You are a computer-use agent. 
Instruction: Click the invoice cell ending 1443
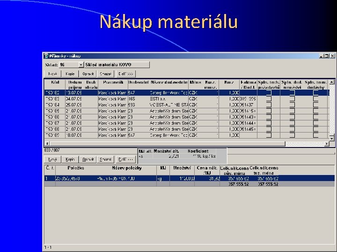[x=248, y=117]
